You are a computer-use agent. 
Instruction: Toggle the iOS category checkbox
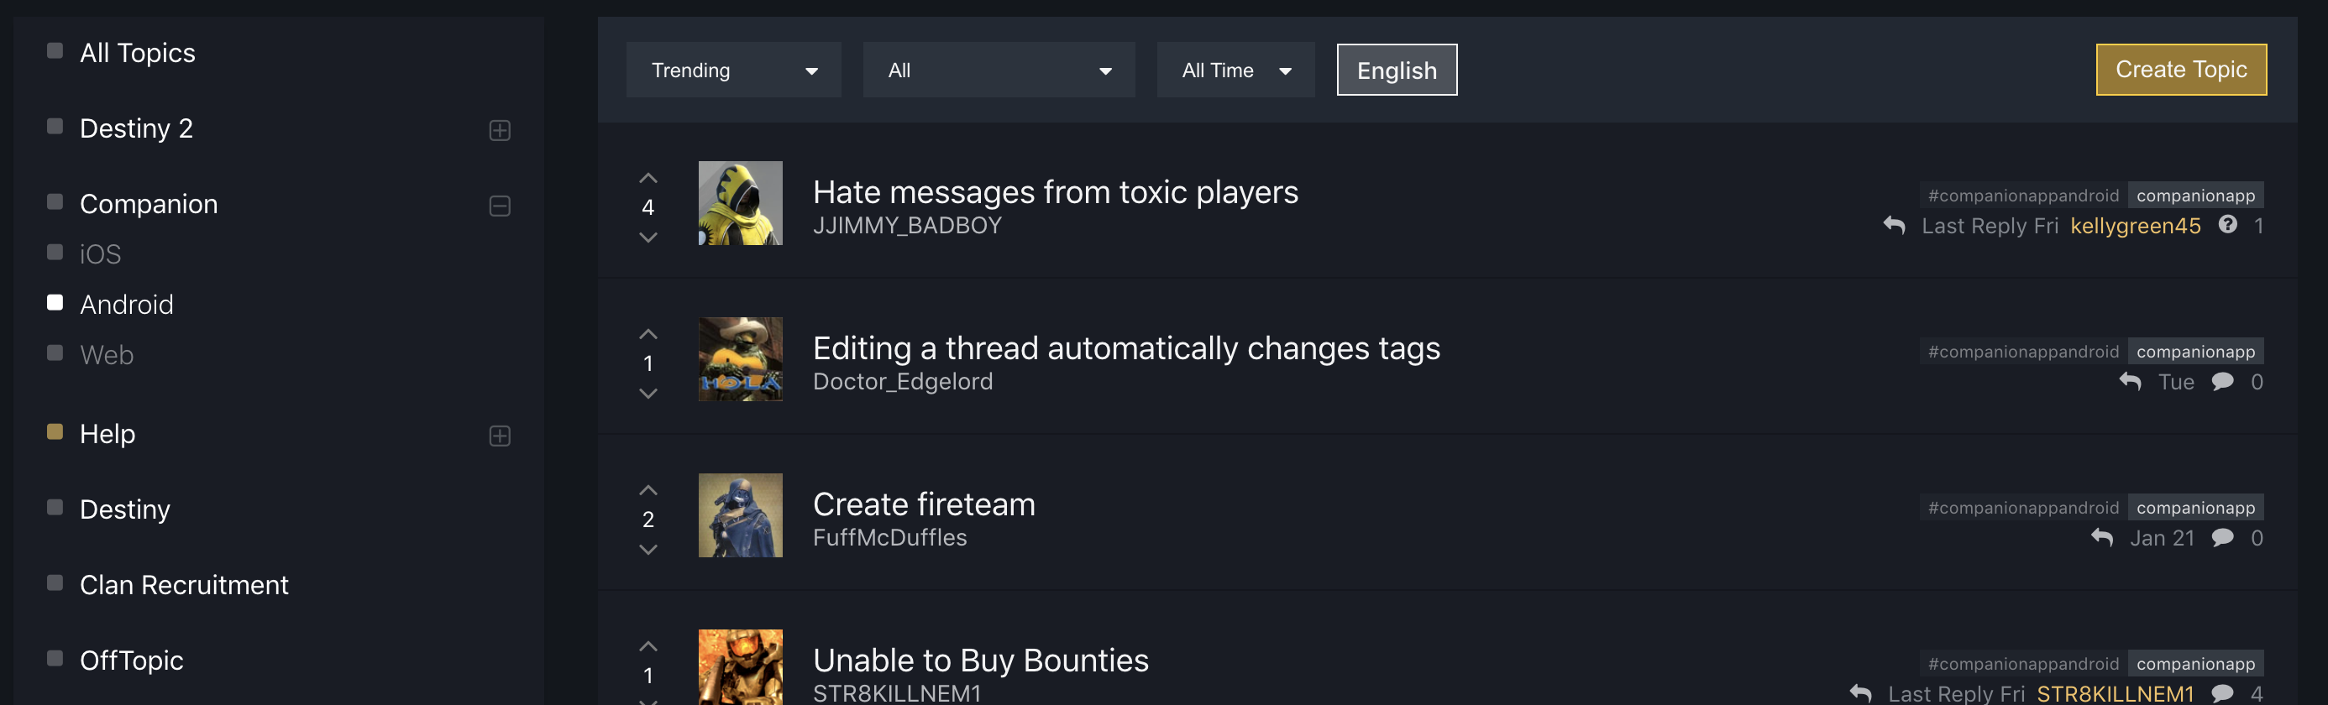pyautogui.click(x=55, y=252)
